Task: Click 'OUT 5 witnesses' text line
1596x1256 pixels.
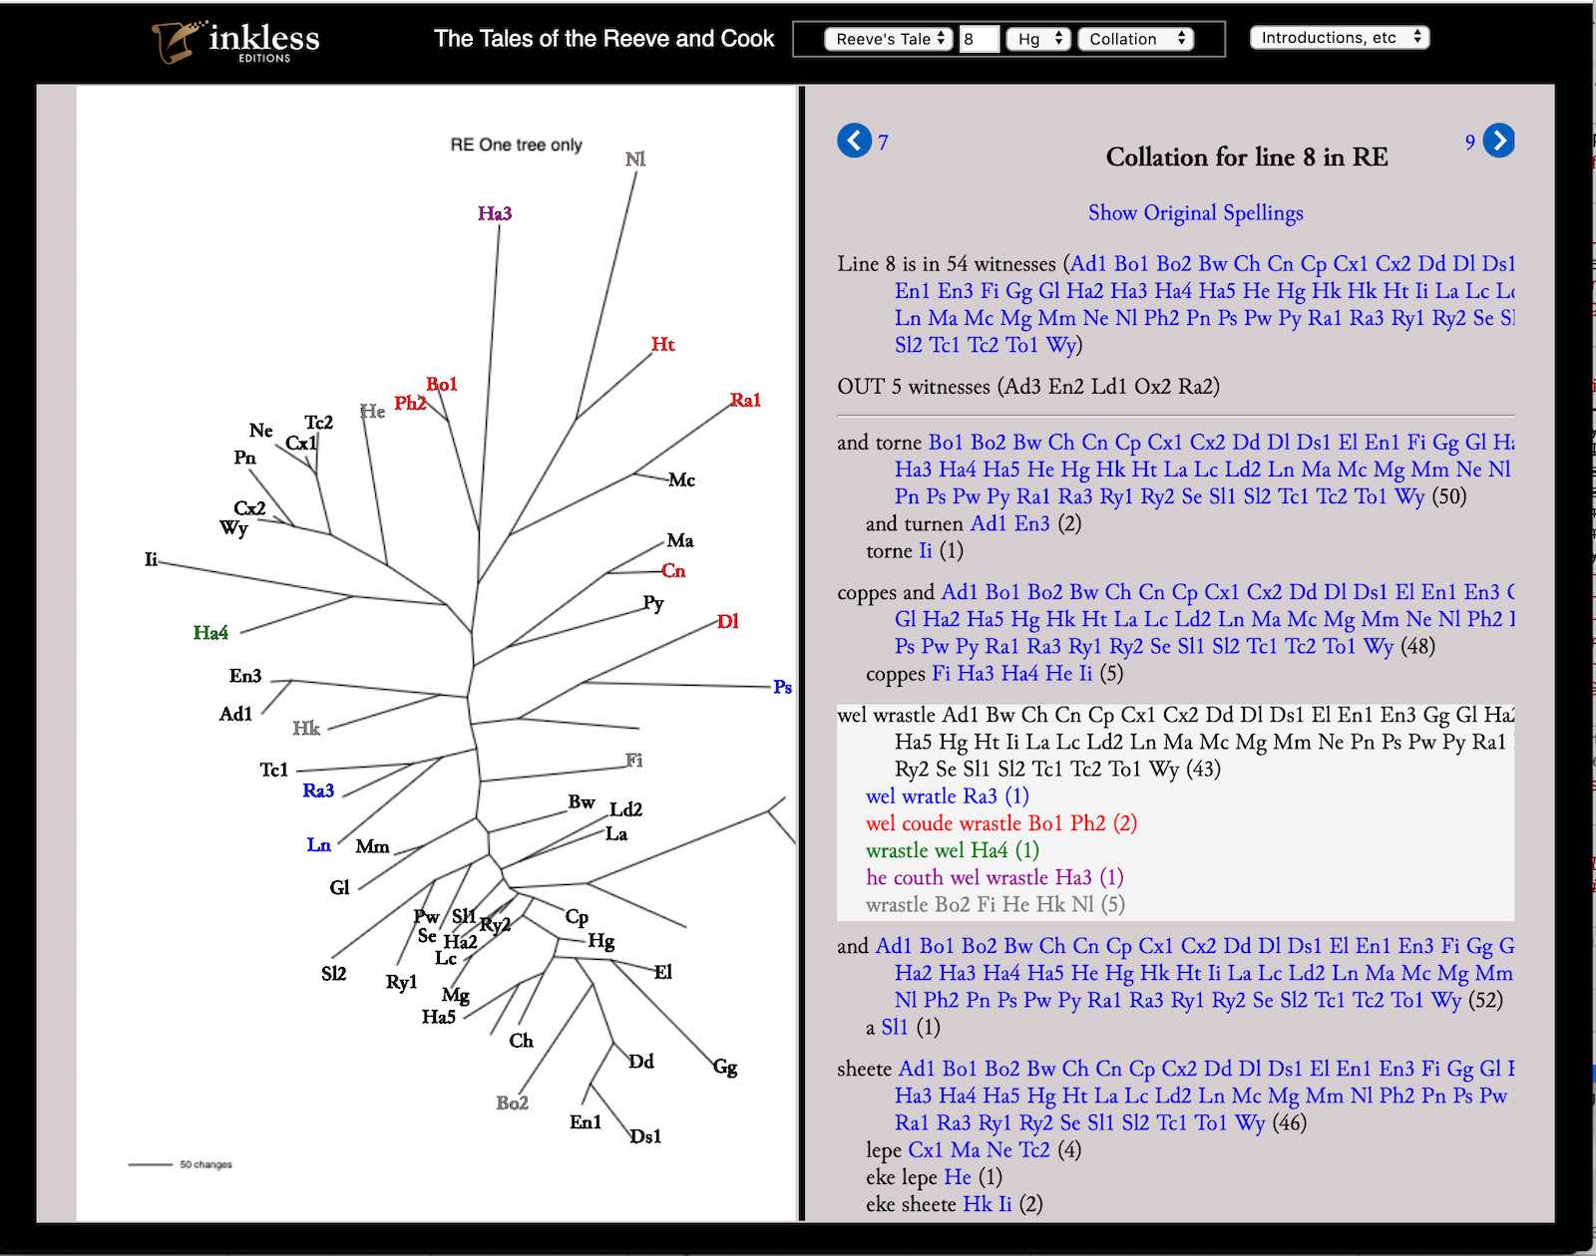Action: pos(1028,386)
